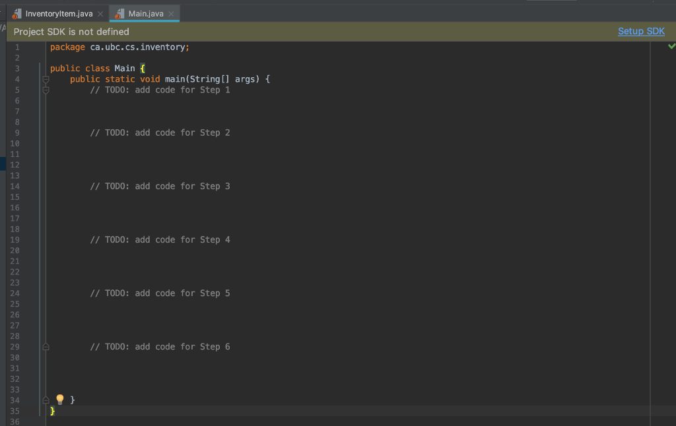Click the TODO comment for Step 3
This screenshot has width=676, height=426.
[x=160, y=186]
